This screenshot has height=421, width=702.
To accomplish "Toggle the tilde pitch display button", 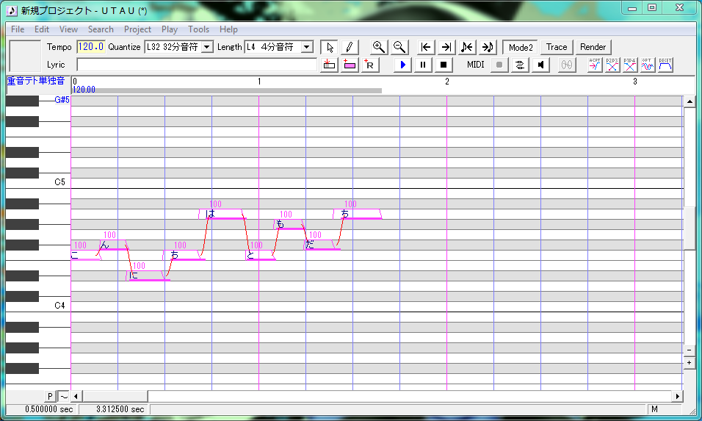I will [64, 396].
